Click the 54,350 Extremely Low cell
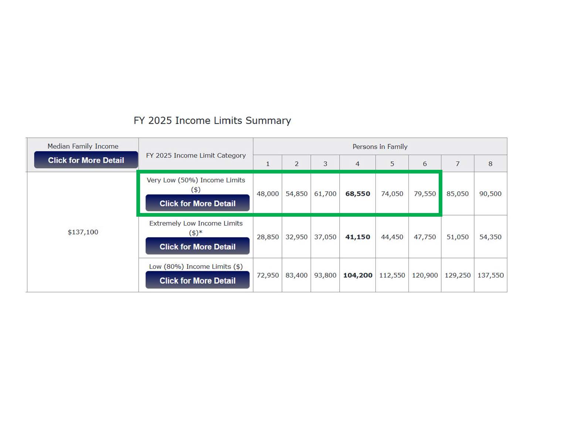The width and height of the screenshot is (561, 433). (x=490, y=237)
